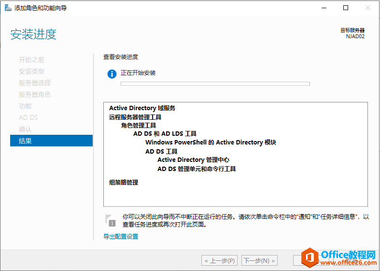Click the blue information icon beside 正在开始安装

click(112, 73)
